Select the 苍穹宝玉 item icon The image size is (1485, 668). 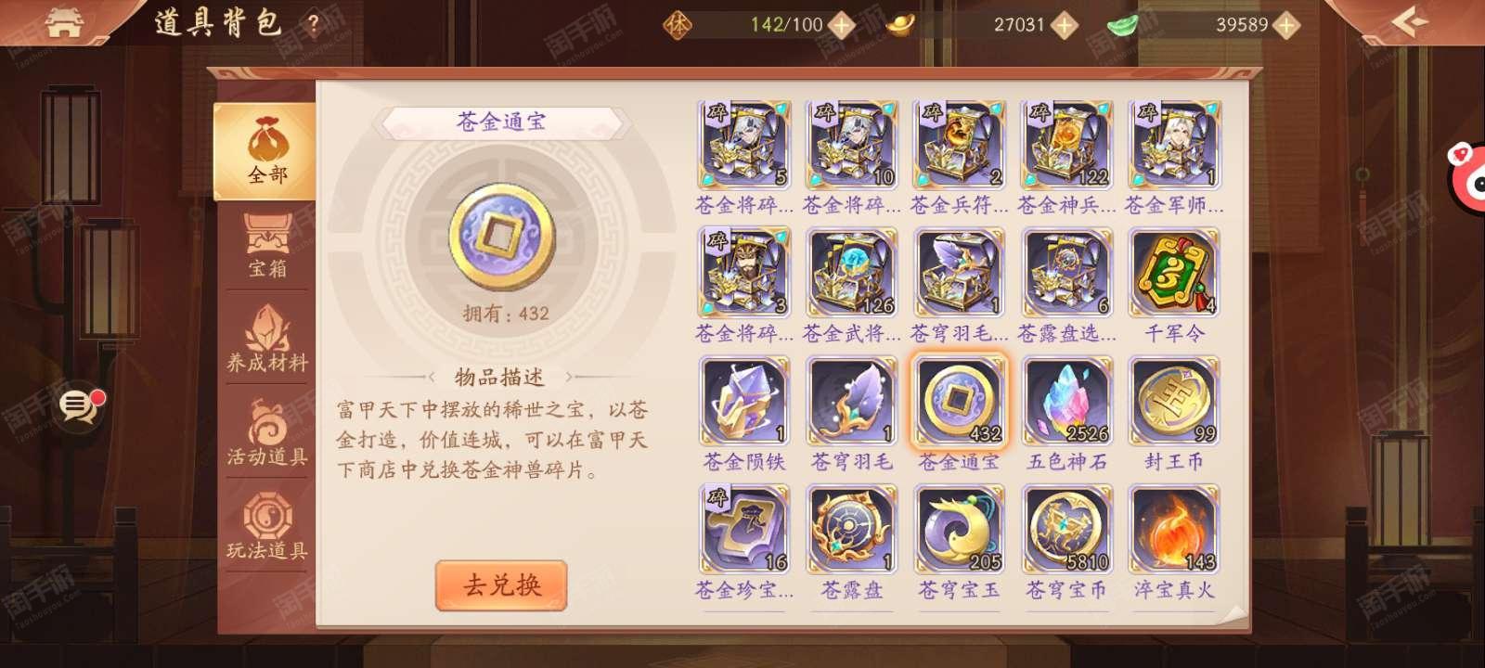[959, 529]
